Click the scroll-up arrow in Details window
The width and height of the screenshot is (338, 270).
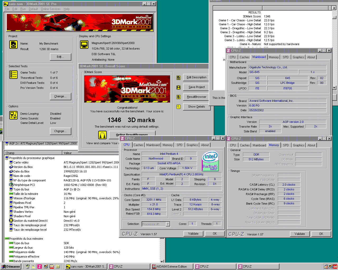(334, 8)
